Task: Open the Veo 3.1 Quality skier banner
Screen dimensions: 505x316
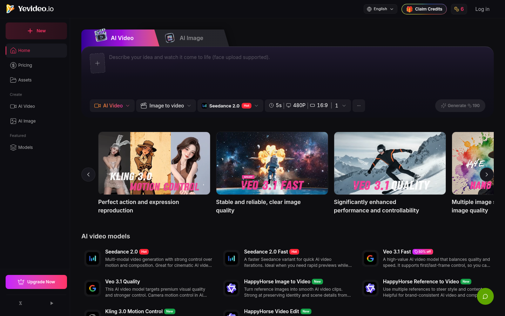Action: point(390,163)
